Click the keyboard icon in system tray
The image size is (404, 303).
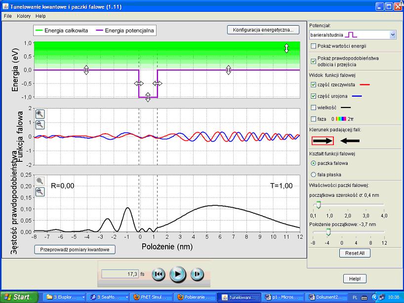[x=364, y=298]
